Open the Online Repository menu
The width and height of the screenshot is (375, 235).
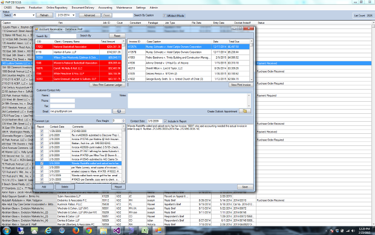point(57,7)
